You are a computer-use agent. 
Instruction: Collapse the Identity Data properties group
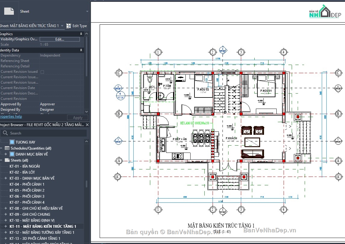pyautogui.click(x=81, y=50)
